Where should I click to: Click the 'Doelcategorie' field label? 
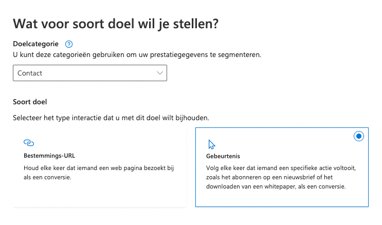coord(35,44)
